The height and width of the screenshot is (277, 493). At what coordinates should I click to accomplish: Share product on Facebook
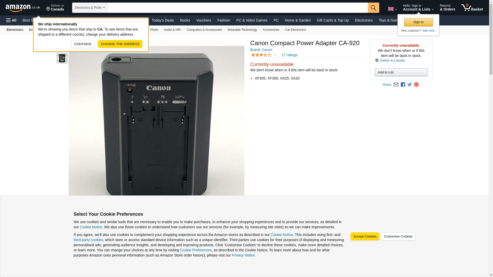pos(403,85)
